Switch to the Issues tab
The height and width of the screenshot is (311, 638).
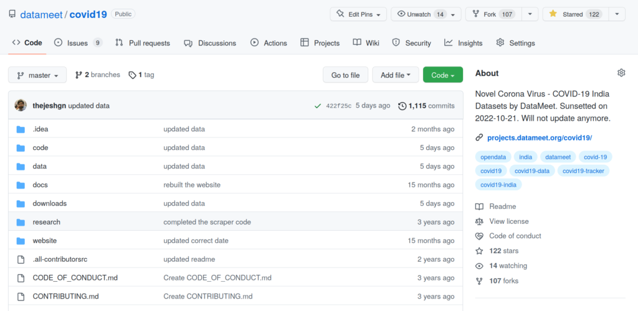(x=78, y=43)
